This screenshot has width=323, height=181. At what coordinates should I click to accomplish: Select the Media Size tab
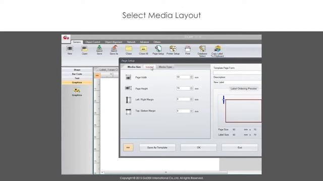[134, 67]
